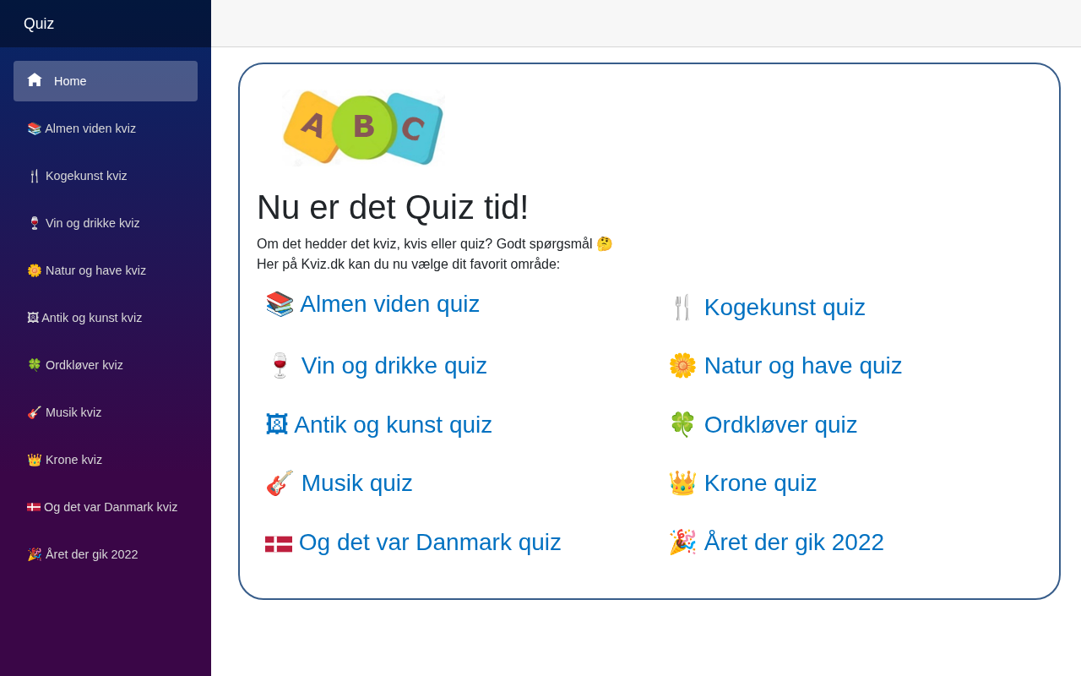The image size is (1081, 676).
Task: Select Kogekunst kviz from the sidebar
Action: pos(86,176)
